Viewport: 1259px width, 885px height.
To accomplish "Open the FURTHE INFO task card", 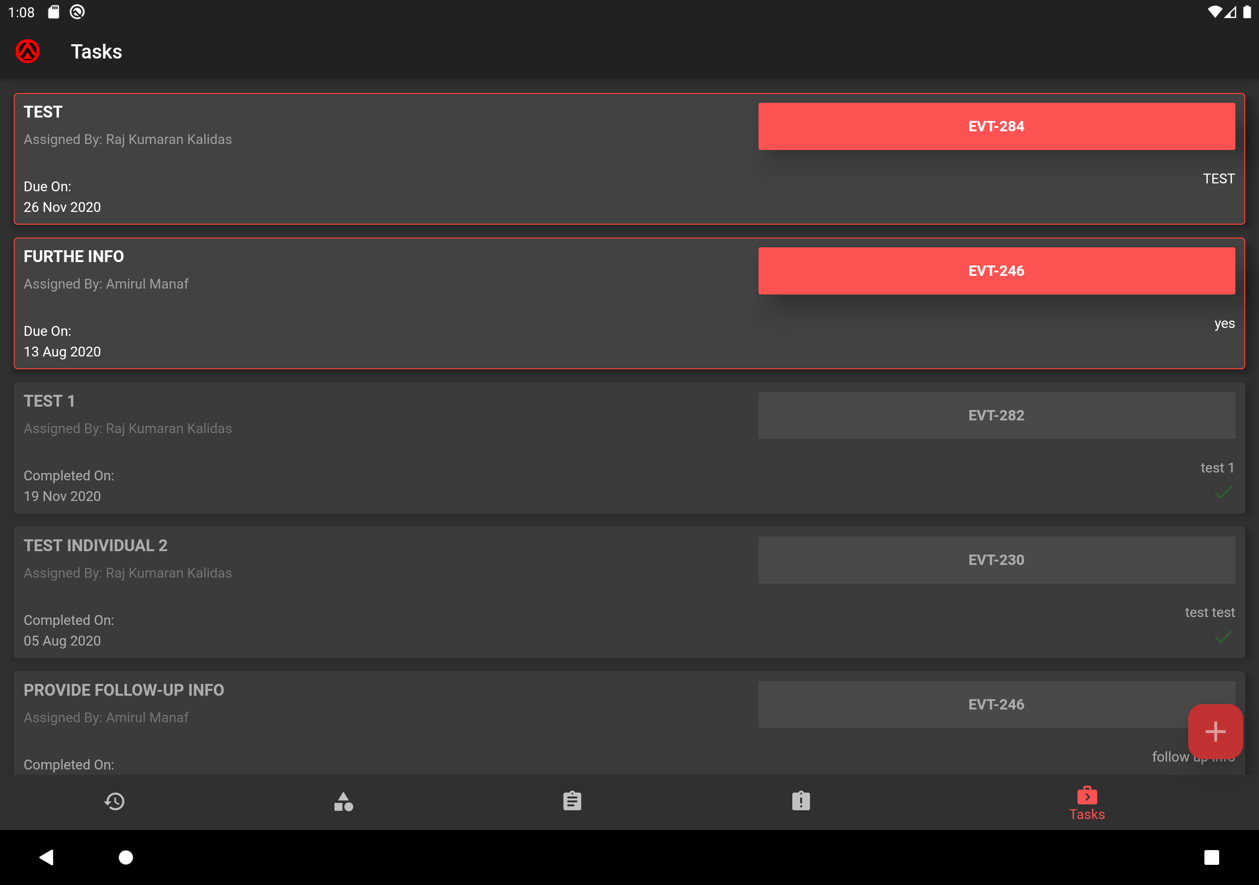I will 629,303.
